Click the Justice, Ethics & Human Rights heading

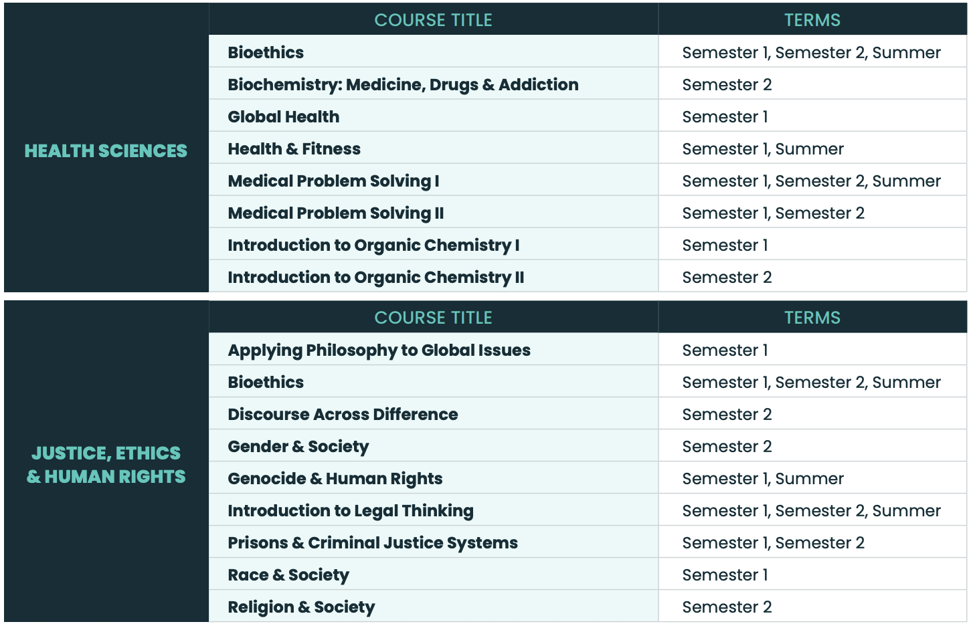(x=106, y=465)
